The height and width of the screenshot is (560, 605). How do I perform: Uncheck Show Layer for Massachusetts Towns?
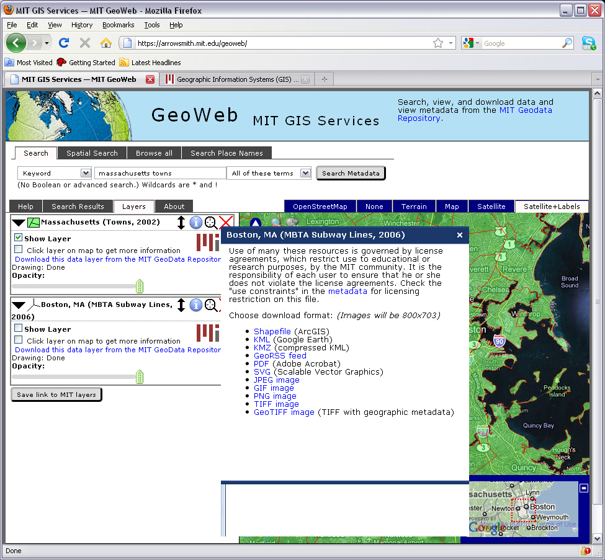(19, 238)
